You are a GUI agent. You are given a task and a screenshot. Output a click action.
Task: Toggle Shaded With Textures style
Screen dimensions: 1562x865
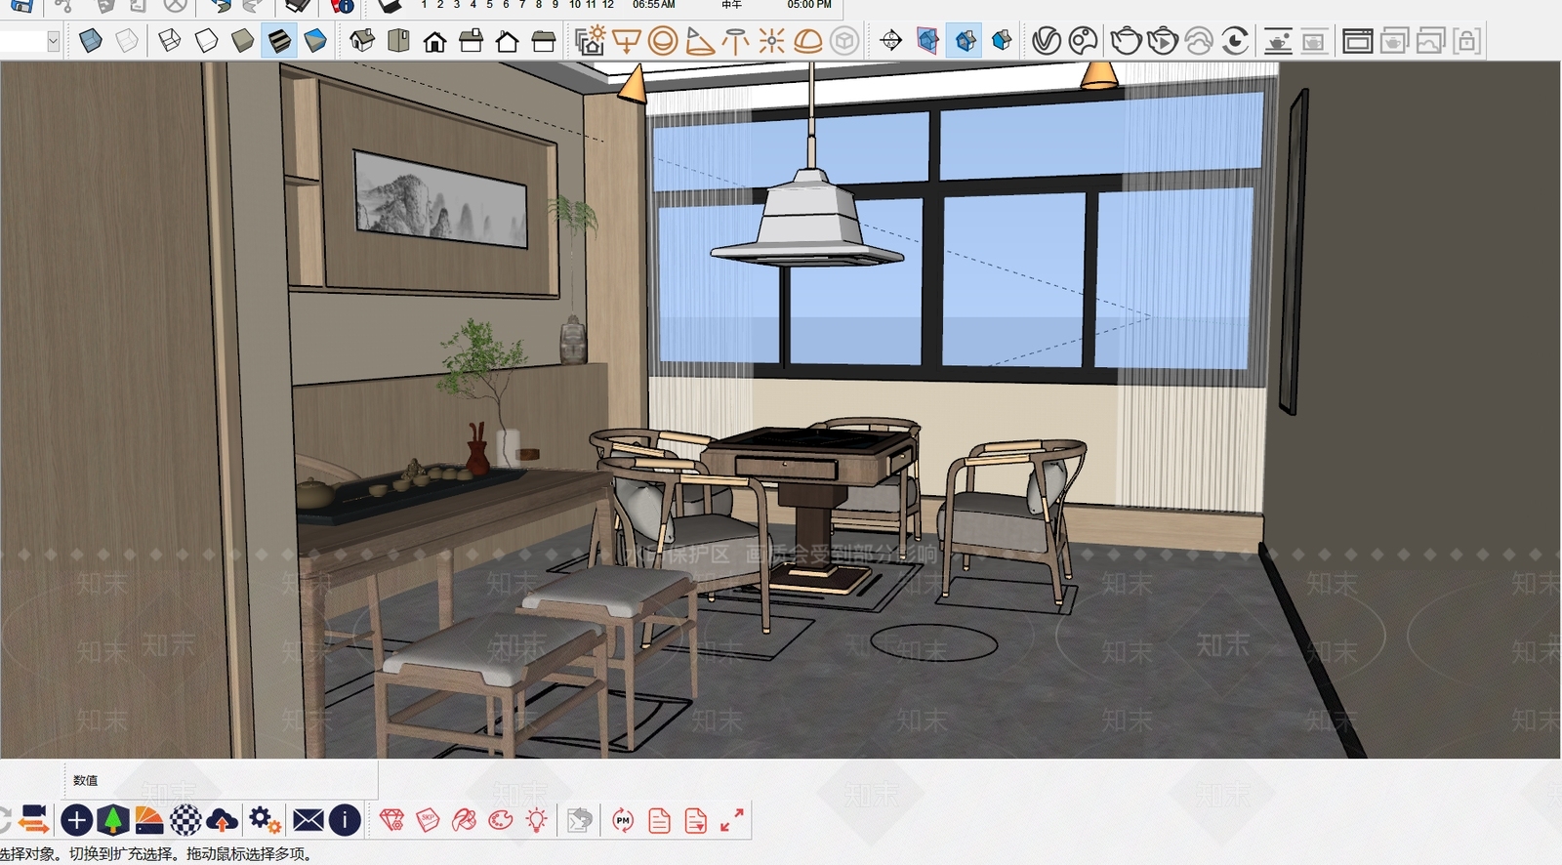(x=279, y=41)
